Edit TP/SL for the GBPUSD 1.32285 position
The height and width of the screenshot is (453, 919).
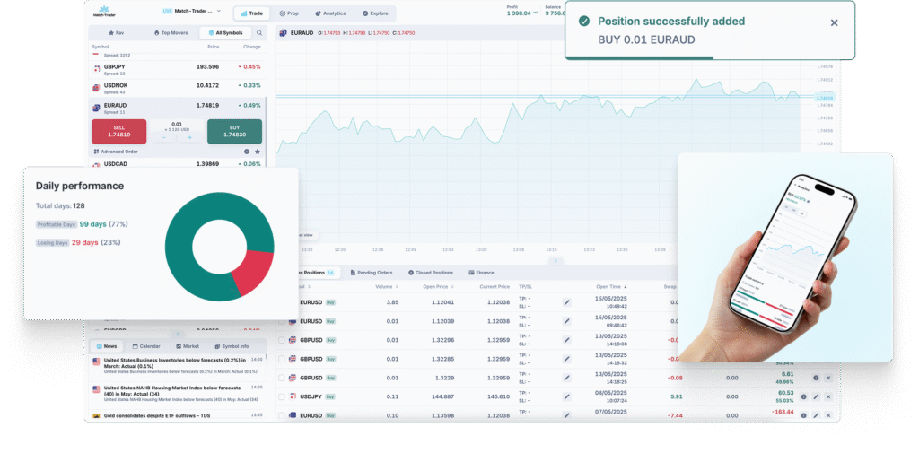(x=567, y=359)
